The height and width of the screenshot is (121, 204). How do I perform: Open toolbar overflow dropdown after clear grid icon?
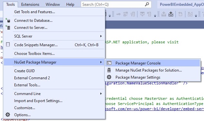pos(196,16)
